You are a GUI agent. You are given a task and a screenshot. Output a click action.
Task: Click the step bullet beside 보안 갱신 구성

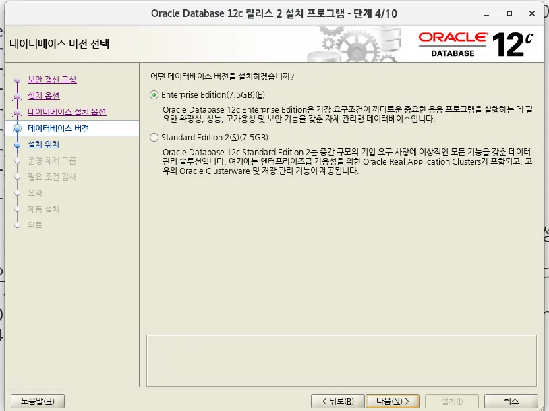(17, 80)
